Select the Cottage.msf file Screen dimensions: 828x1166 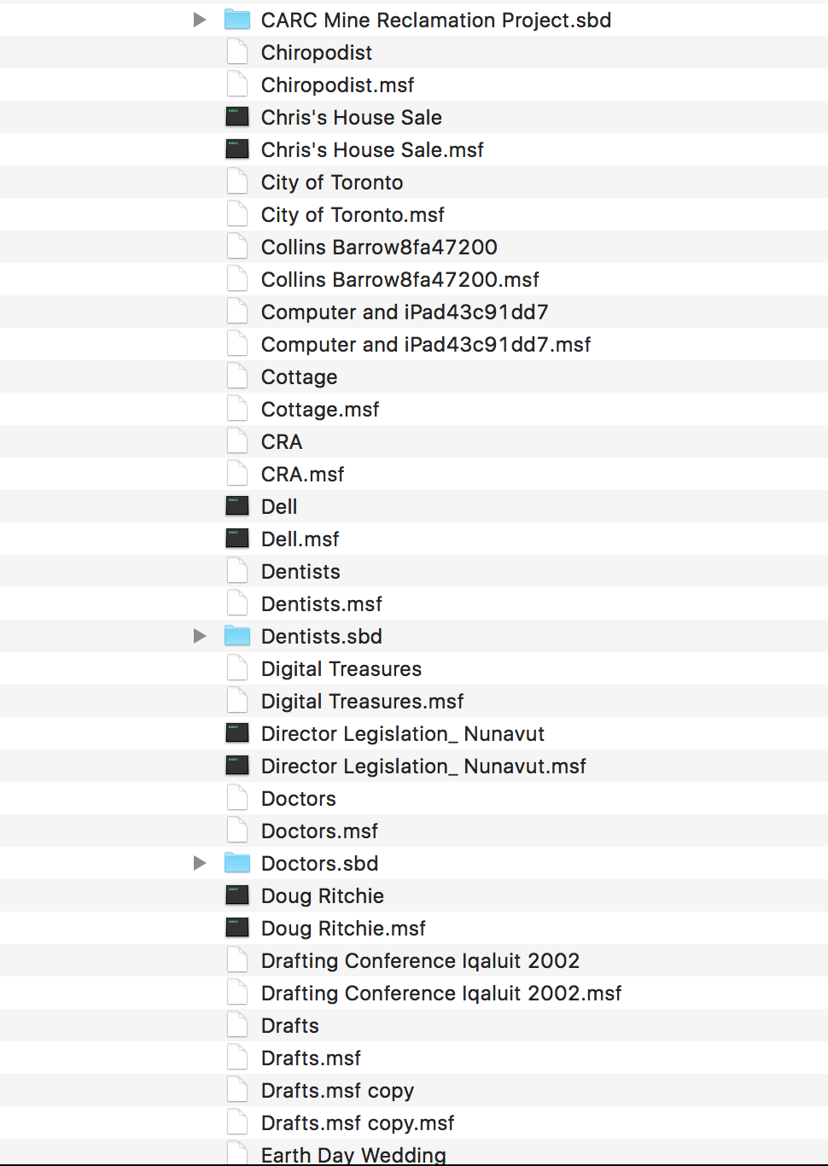(x=320, y=409)
